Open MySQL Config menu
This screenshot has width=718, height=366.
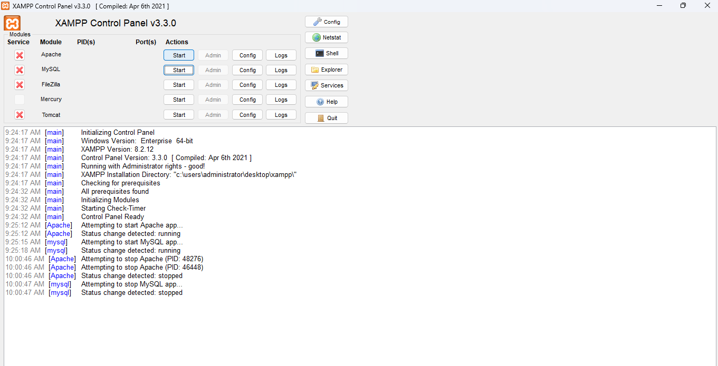click(x=247, y=70)
